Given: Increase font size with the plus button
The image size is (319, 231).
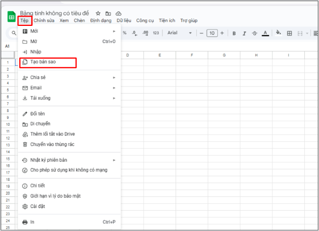Looking at the screenshot, I should (222, 33).
